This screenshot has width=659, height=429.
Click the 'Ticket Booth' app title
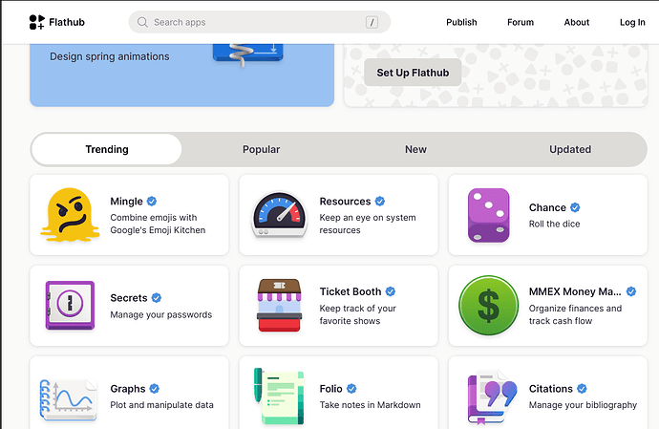point(351,291)
